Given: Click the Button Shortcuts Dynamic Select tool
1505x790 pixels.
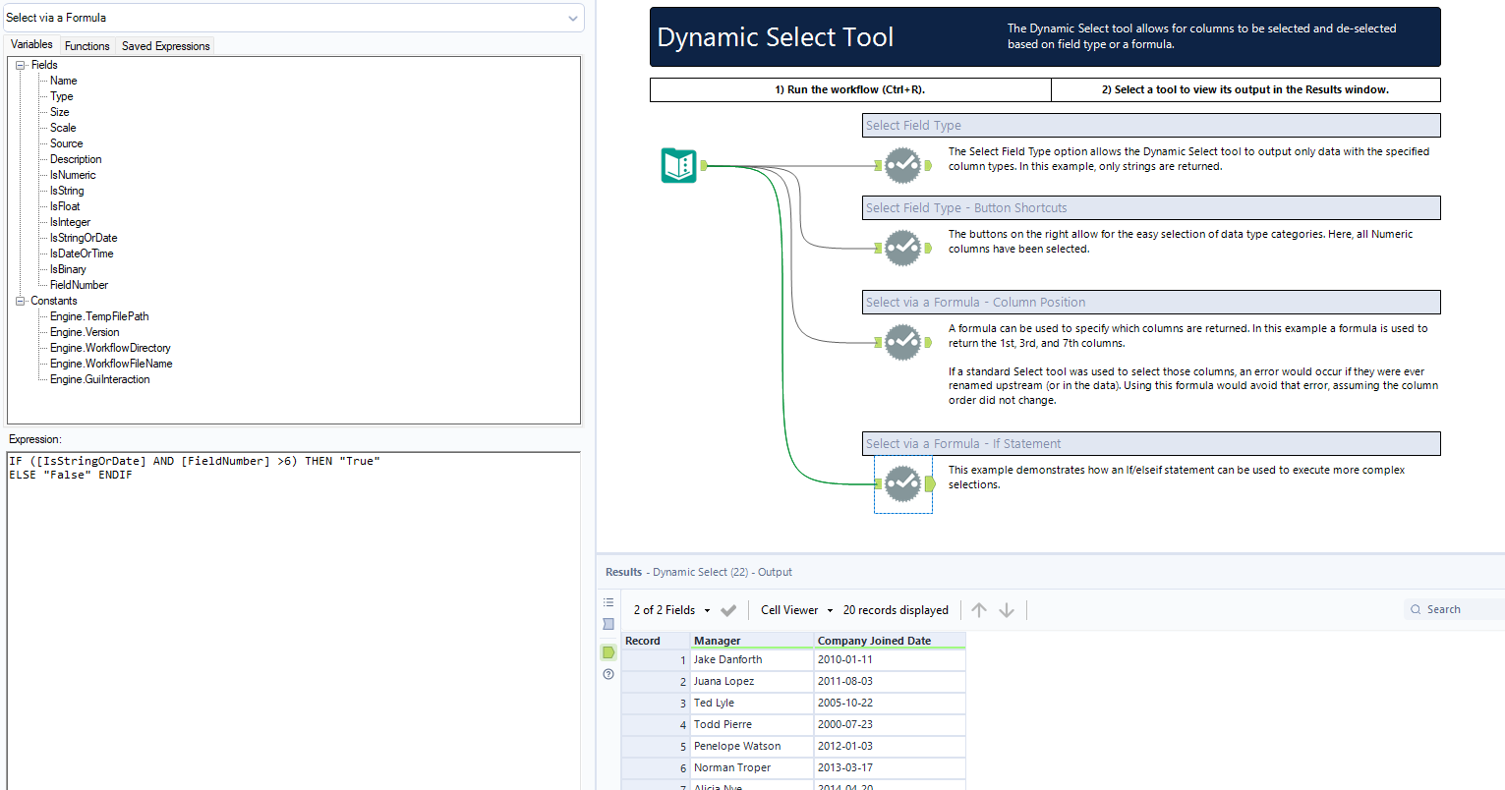Looking at the screenshot, I should click(903, 248).
